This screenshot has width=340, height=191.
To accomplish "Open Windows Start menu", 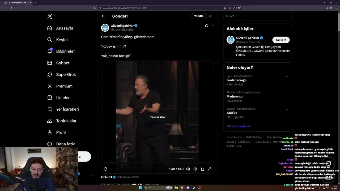I will (141, 188).
